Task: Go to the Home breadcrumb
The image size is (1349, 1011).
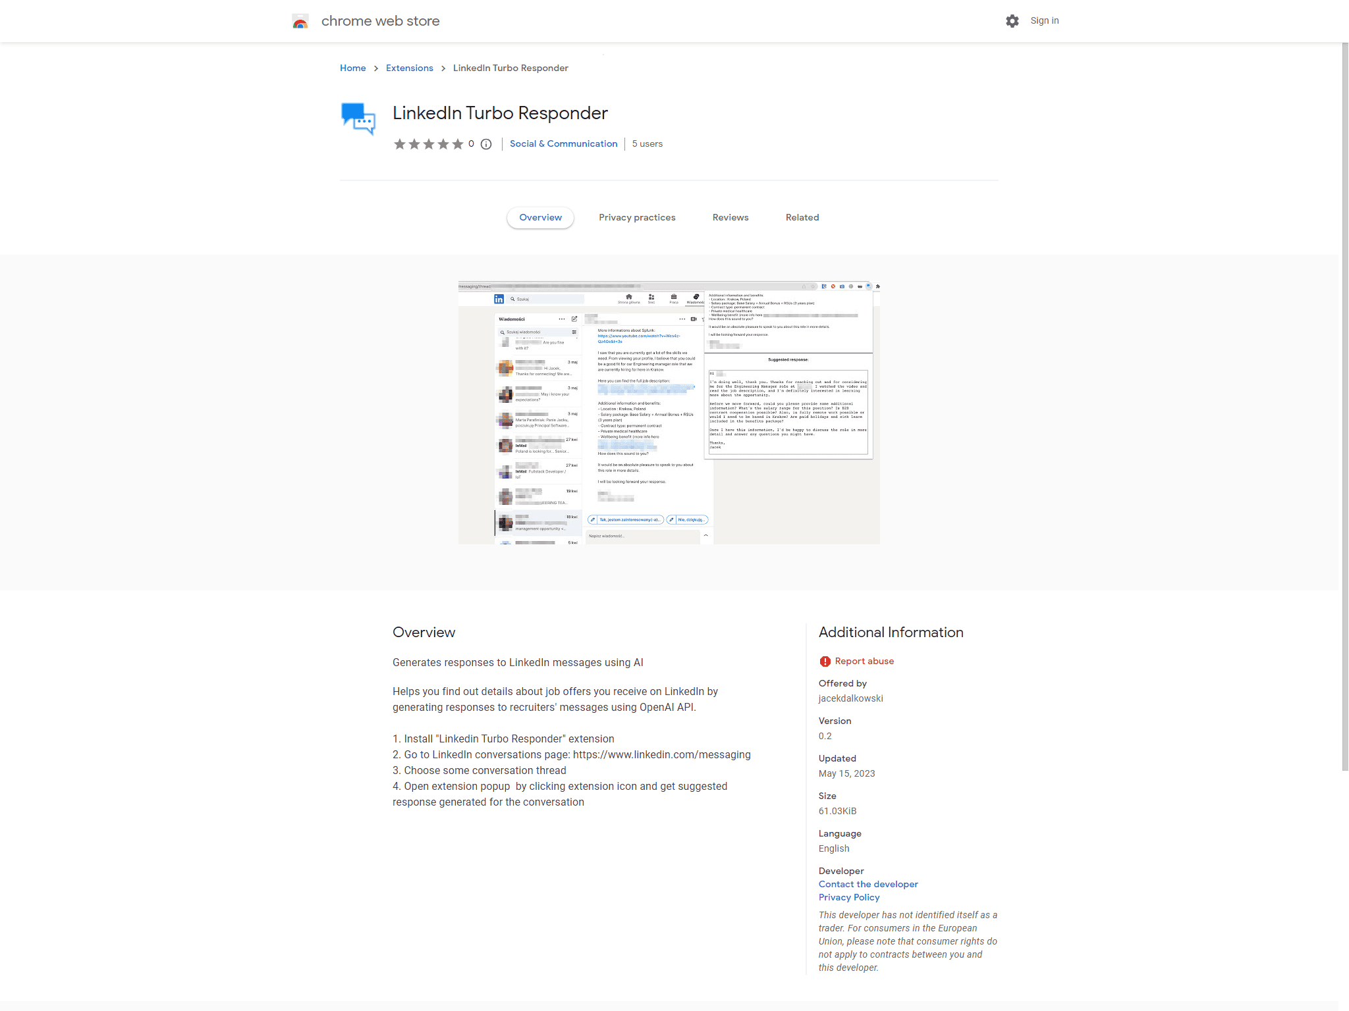Action: (x=353, y=68)
